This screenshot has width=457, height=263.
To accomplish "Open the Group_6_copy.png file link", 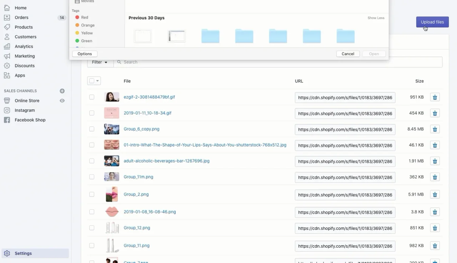I will 141,129.
